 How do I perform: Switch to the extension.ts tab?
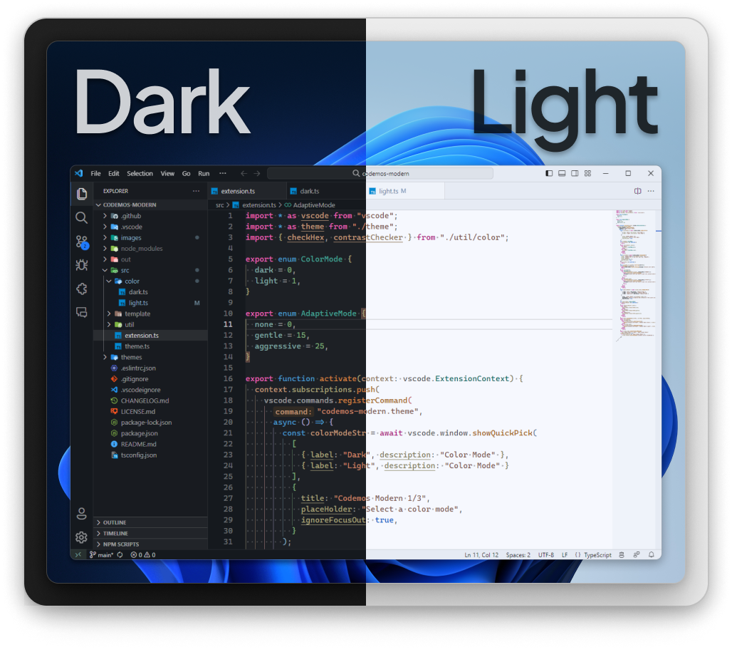247,191
